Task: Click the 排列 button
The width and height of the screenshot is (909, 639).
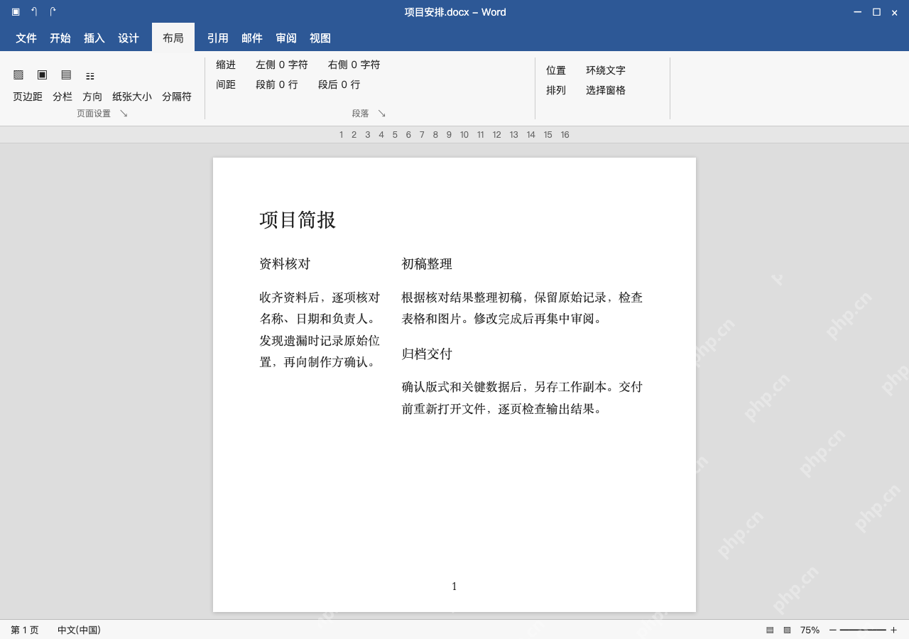Action: (556, 90)
